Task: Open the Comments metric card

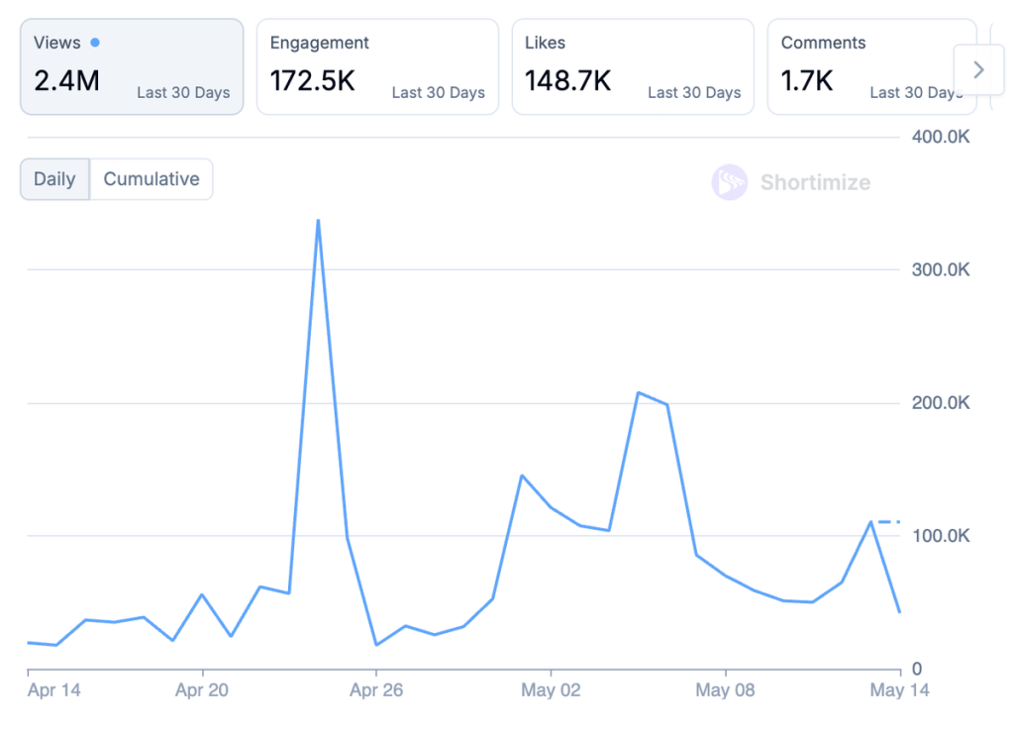Action: (860, 66)
